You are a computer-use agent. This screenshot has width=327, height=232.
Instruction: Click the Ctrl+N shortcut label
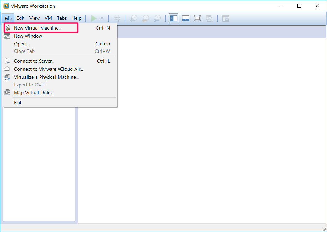click(102, 28)
